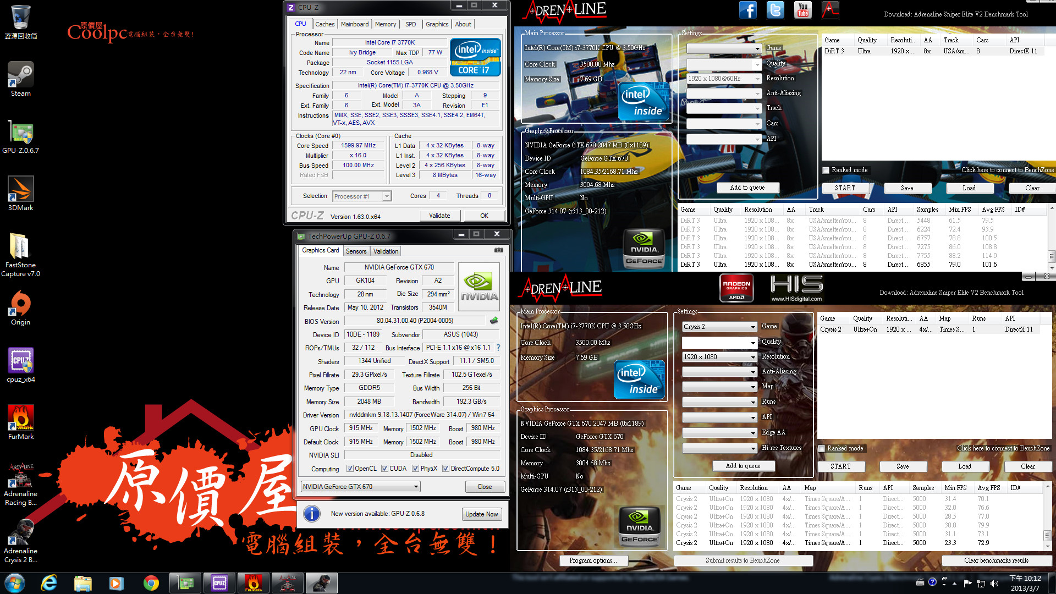
Task: Expand the Track dropdown in DiRT settings
Action: [x=724, y=108]
